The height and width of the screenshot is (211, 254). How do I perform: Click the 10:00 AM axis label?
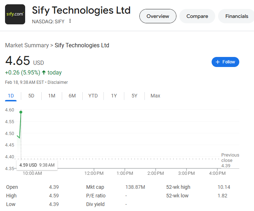pyautogui.click(x=32, y=173)
